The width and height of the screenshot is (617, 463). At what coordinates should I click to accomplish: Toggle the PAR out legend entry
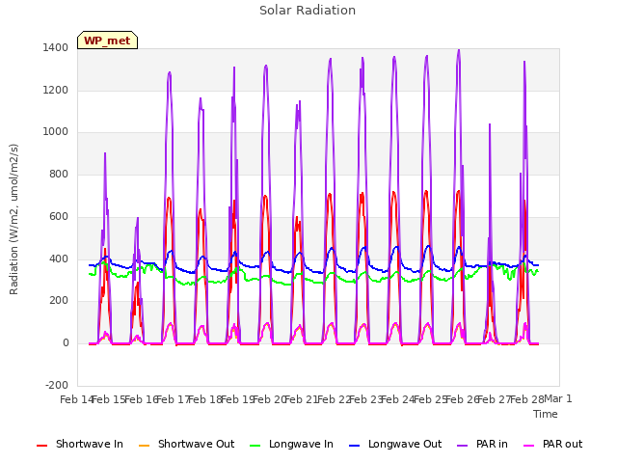pos(552,444)
